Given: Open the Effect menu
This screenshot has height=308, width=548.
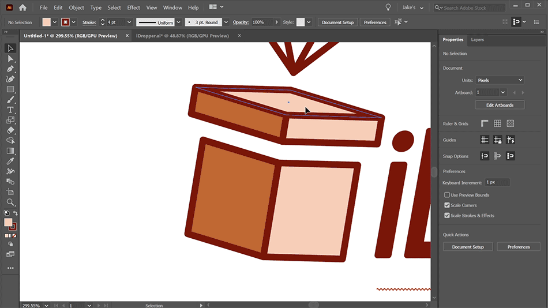Looking at the screenshot, I should point(133,7).
